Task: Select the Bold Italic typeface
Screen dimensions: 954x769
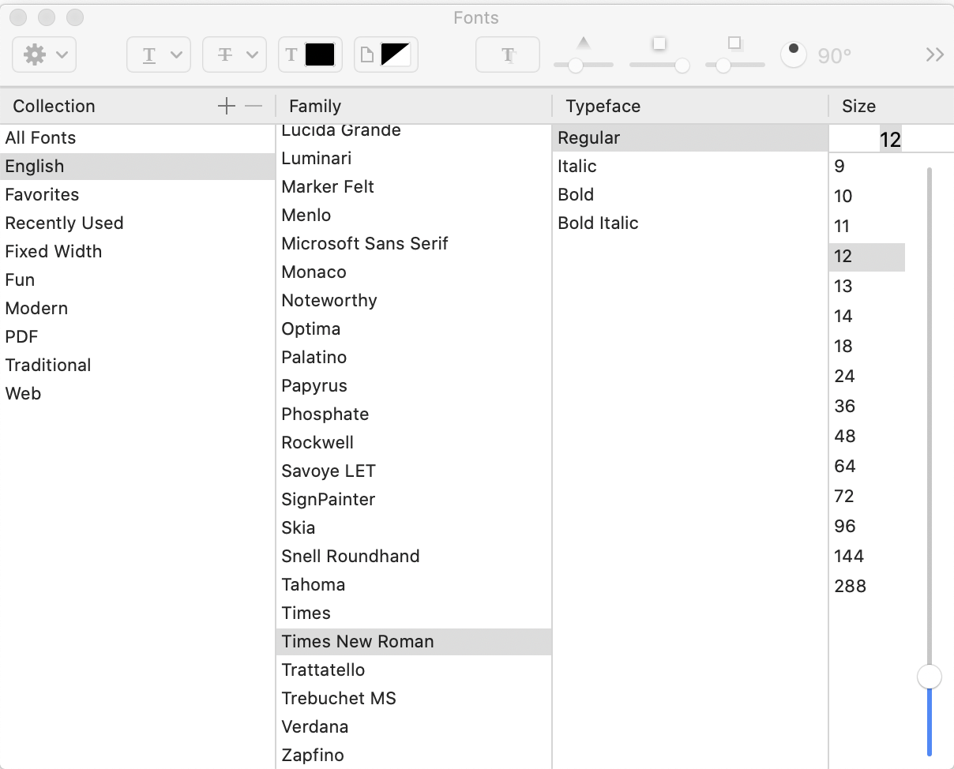Action: pos(690,223)
